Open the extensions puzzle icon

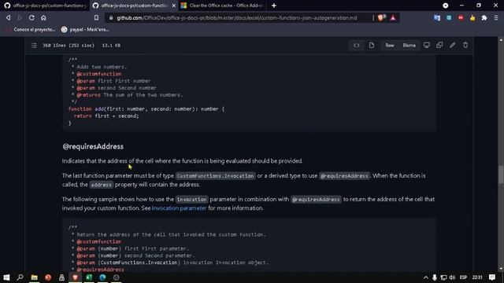[484, 18]
